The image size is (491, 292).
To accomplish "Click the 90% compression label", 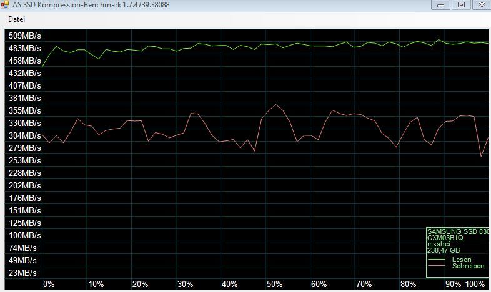I will coord(453,284).
